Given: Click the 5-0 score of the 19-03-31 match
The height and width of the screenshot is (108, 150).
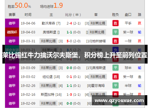Looking at the screenshot, I should coord(69,41).
